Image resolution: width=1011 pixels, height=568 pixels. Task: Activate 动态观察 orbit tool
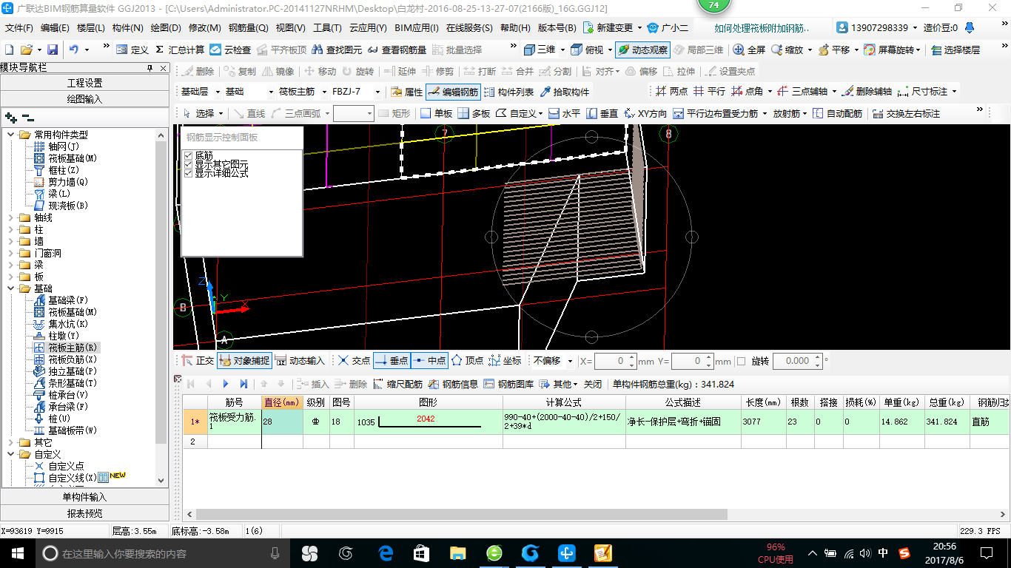click(642, 50)
